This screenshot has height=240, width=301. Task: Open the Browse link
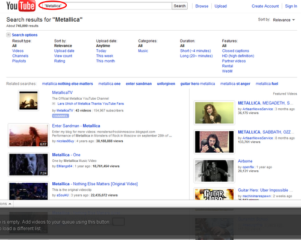(202, 6)
